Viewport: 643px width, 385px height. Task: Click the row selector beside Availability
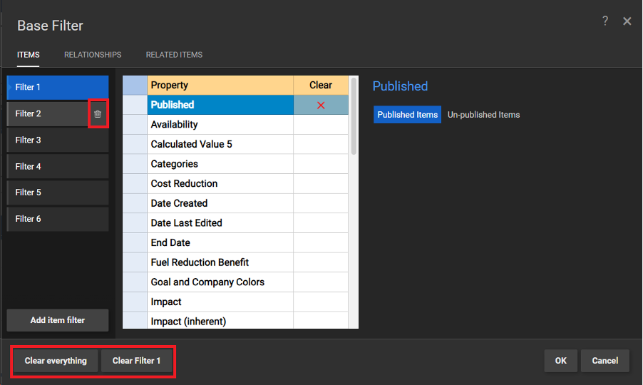pyautogui.click(x=135, y=124)
